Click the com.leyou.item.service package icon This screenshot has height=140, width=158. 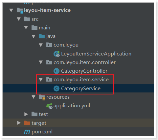(49, 80)
